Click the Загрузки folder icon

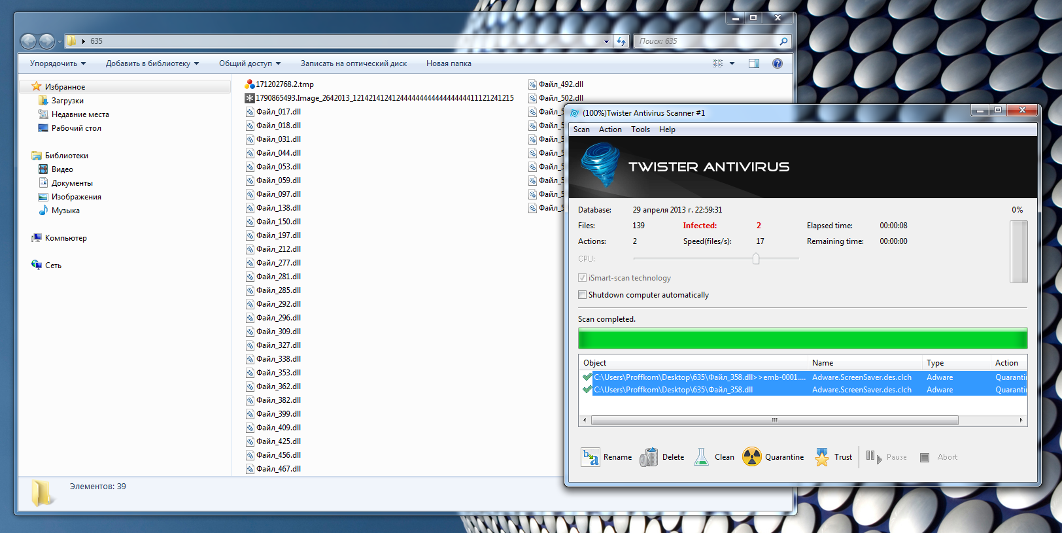[43, 101]
